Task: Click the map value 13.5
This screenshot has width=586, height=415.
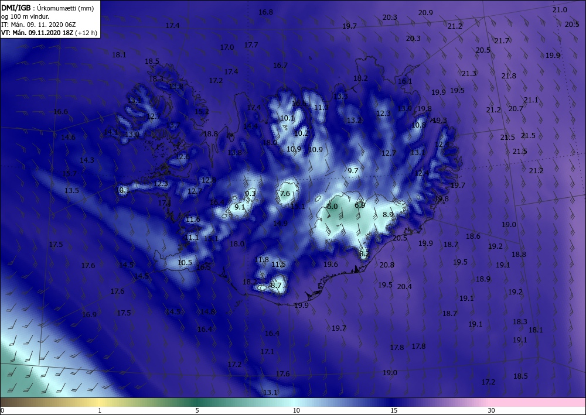Action: click(71, 191)
